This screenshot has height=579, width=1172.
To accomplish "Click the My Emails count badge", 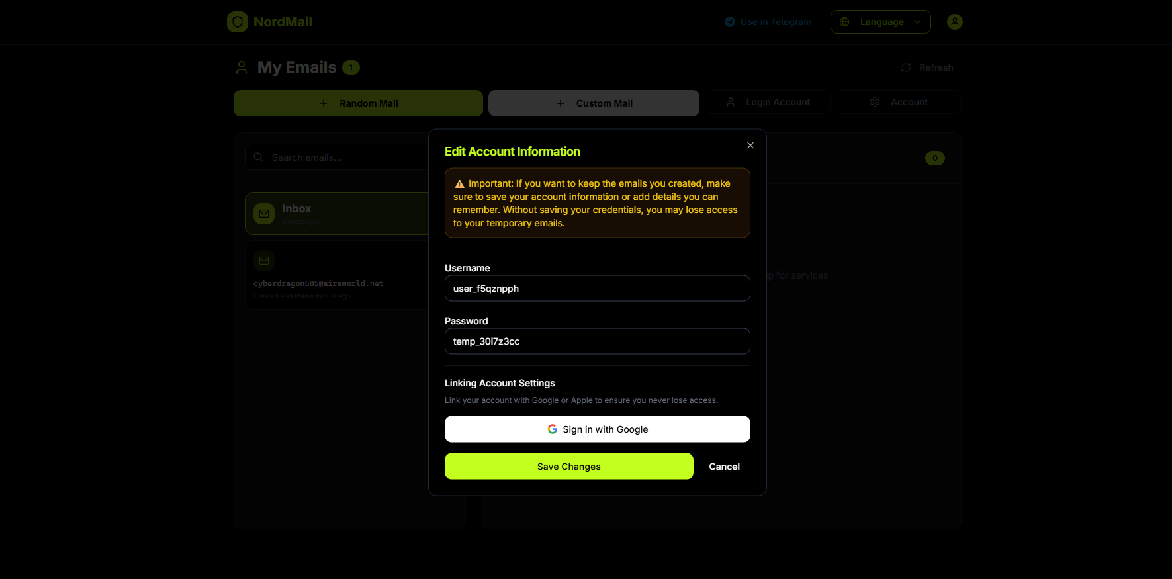I will (351, 67).
